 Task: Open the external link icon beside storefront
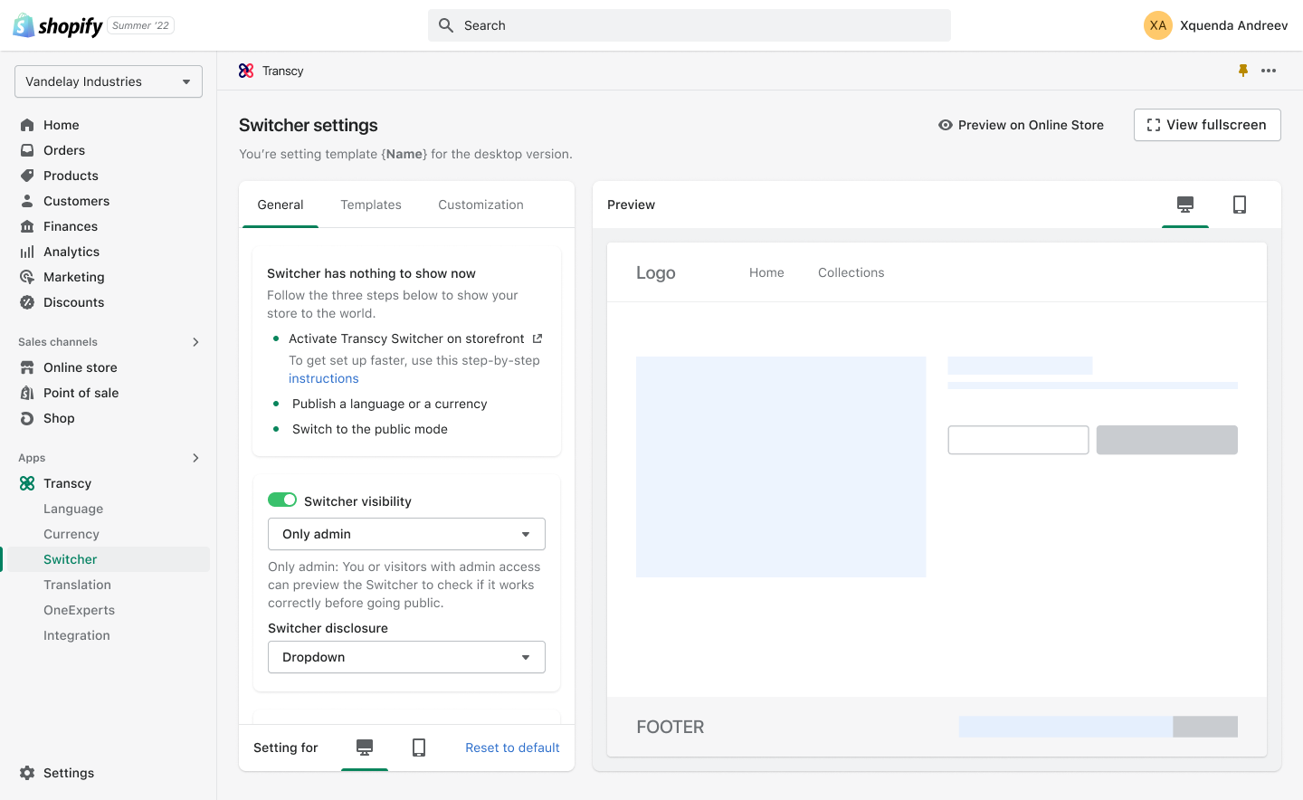point(537,338)
